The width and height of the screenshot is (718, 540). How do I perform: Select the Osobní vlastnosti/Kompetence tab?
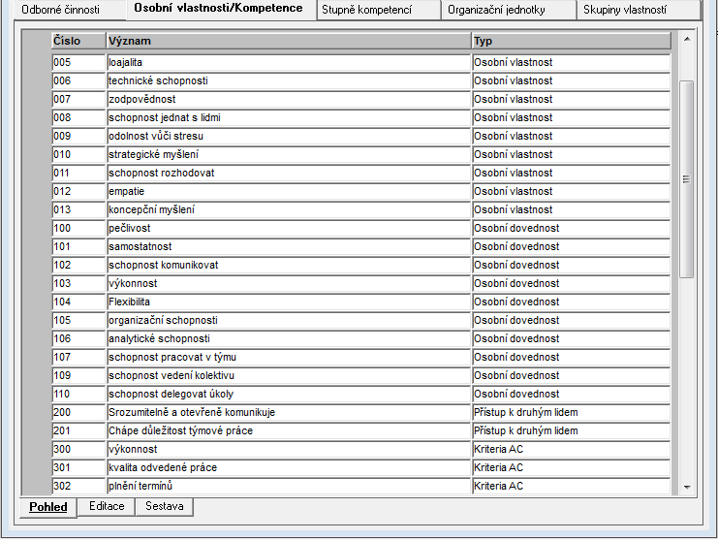pos(221,9)
